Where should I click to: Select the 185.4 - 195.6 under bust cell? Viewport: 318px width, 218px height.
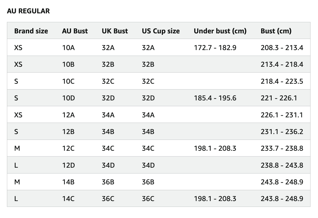click(215, 98)
